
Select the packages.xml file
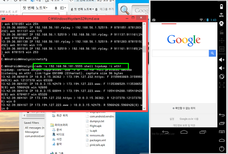pos(96,140)
